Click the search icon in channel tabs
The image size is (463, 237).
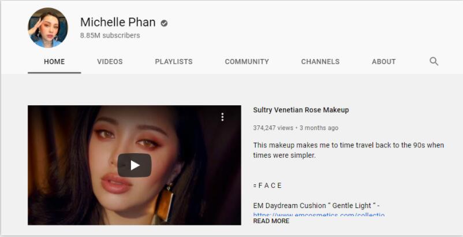[434, 61]
